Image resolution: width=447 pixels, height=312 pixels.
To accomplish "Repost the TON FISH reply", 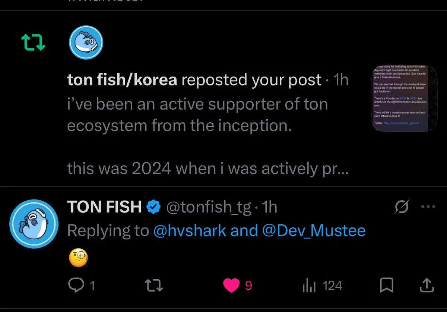I will click(153, 286).
